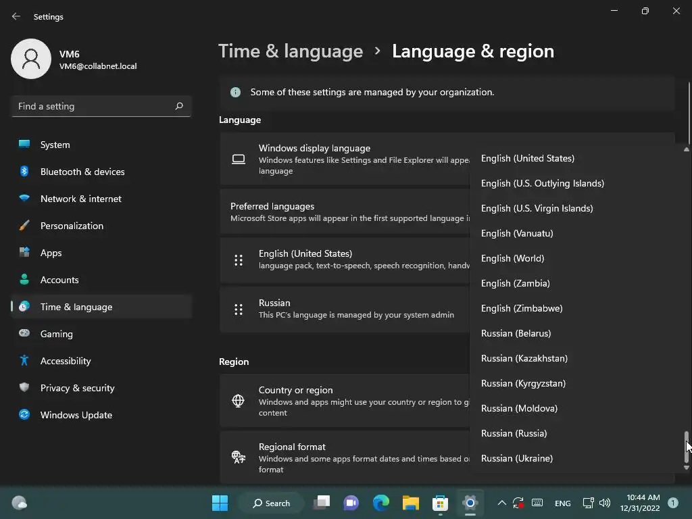Open the clock showing 10:44 AM

coord(640,503)
